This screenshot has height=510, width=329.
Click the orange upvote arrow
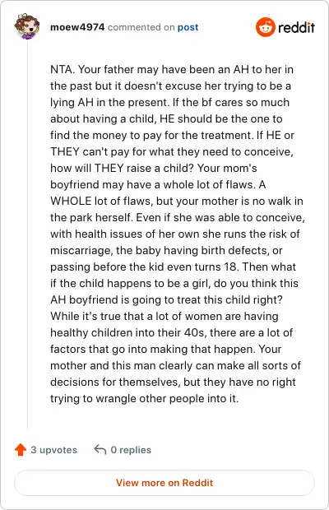[x=21, y=449]
